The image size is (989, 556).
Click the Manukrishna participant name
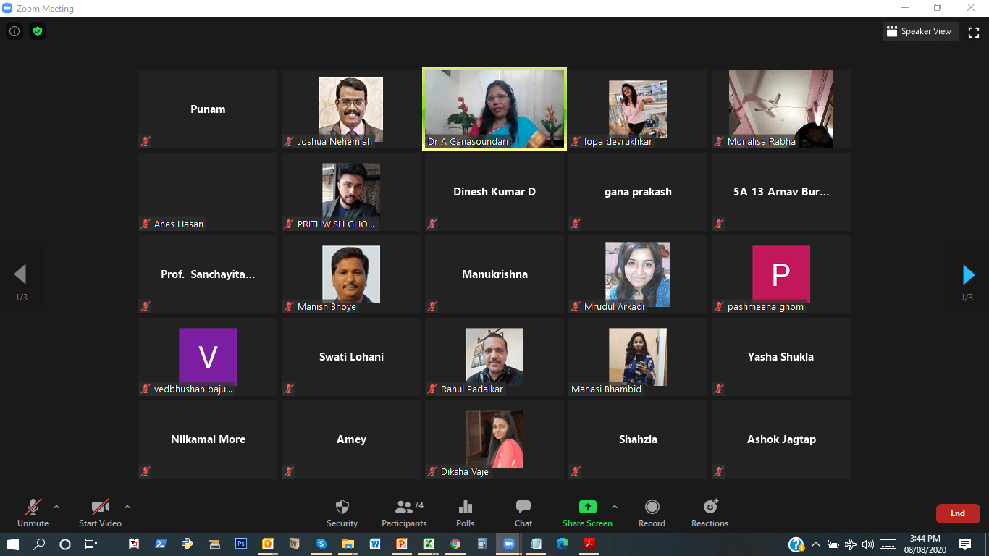coord(494,274)
